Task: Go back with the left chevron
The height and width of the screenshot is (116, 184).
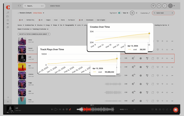Action: point(18,5)
